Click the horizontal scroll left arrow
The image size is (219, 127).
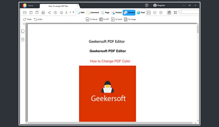tap(26, 123)
